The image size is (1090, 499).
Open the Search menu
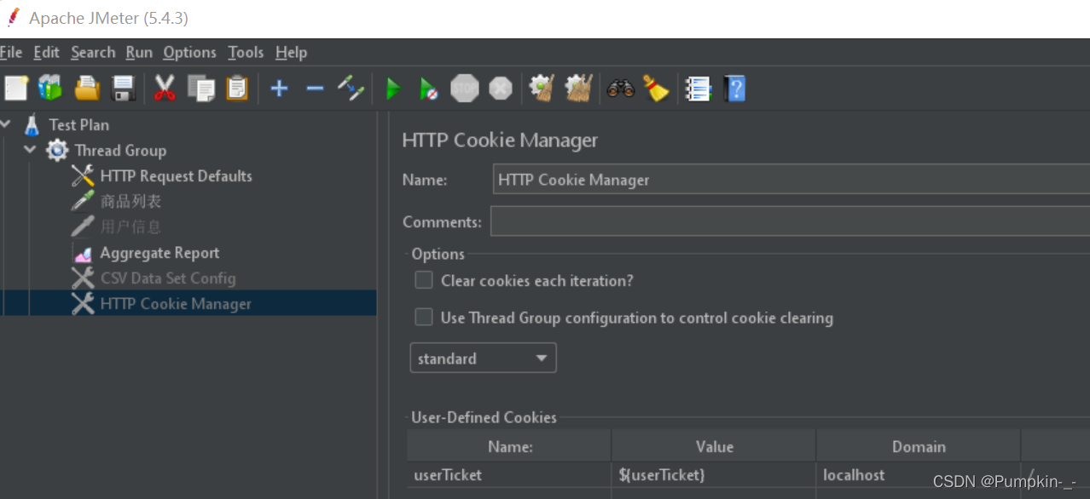tap(93, 52)
